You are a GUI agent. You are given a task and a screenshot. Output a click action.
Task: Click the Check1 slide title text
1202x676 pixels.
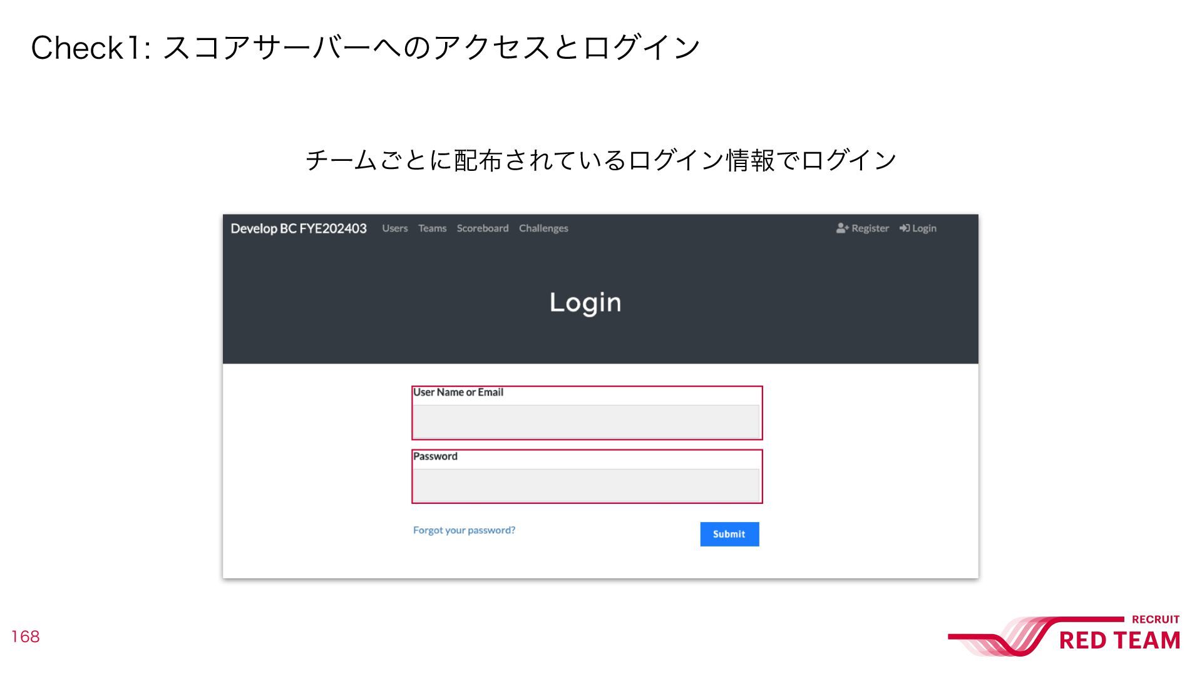point(366,48)
